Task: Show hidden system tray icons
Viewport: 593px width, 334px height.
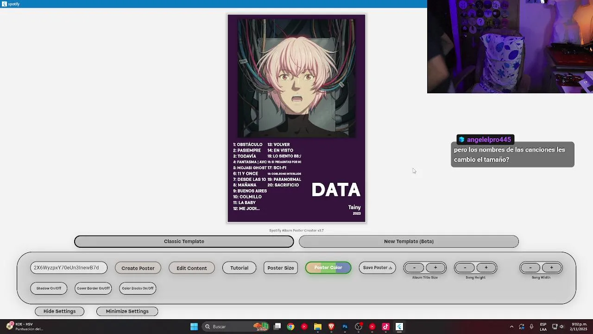Action: (511, 327)
